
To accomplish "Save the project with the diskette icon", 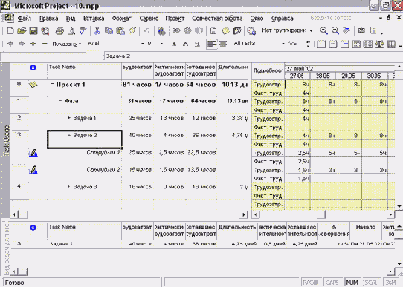I will coord(33,31).
